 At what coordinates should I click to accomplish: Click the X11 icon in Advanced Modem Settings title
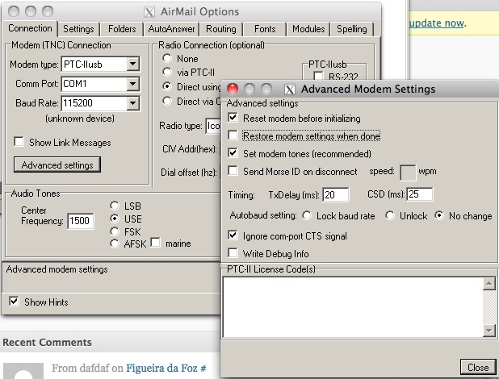coord(289,90)
